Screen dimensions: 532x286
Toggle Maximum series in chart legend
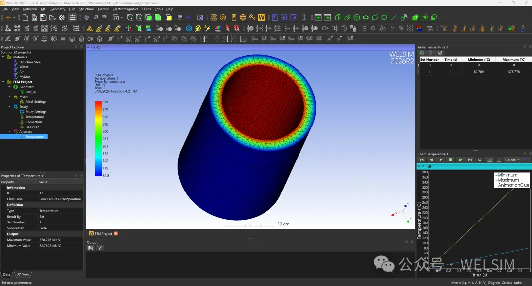pos(508,180)
